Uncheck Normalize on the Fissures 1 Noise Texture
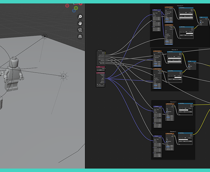This screenshot has height=172, width=210. click(x=166, y=141)
